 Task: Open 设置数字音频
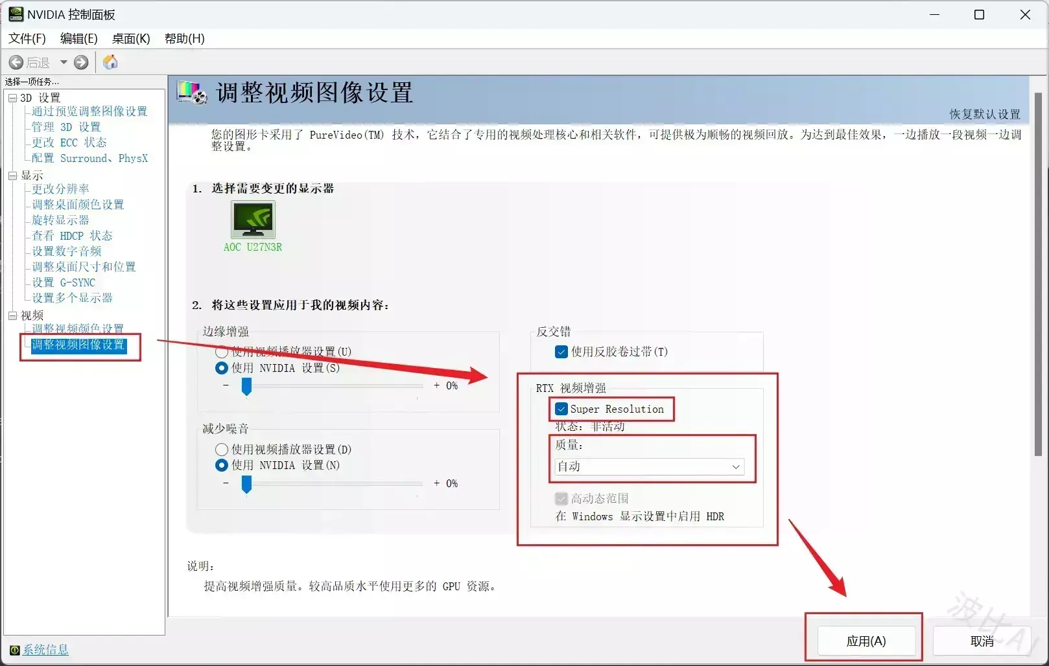click(x=67, y=251)
